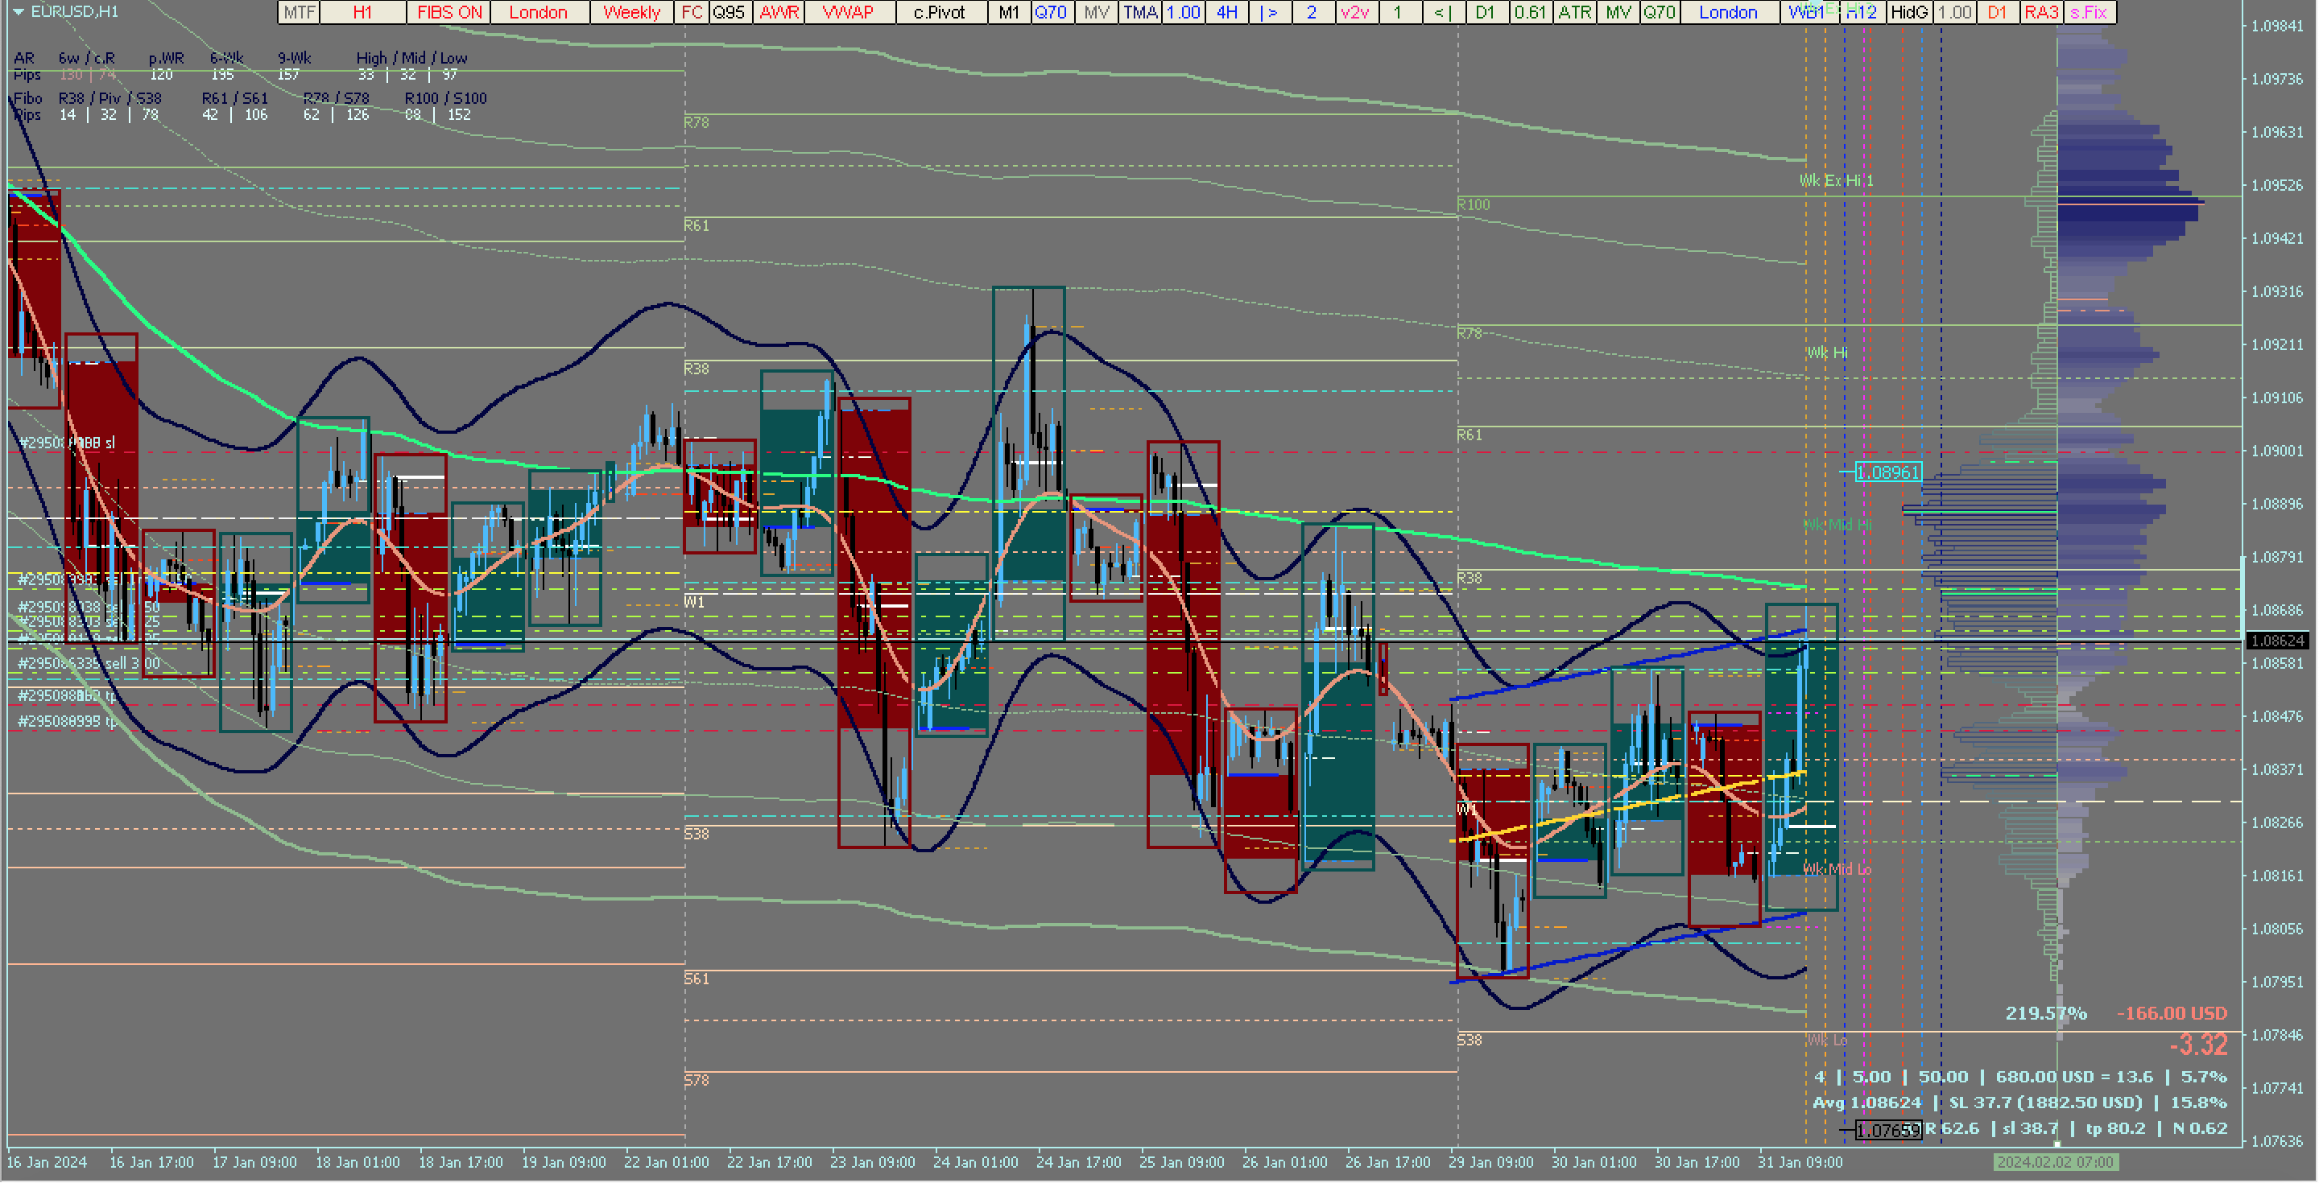Viewport: 2319px width, 1183px height.
Task: Click the MTF button
Action: [x=299, y=13]
